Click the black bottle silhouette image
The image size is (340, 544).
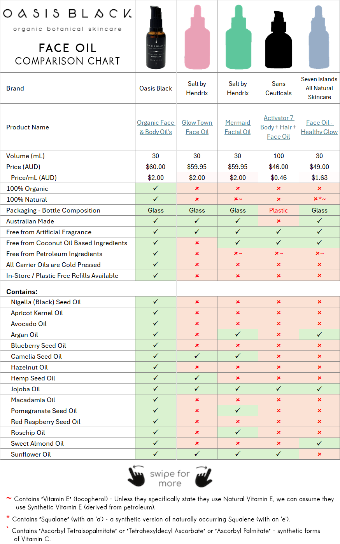279,39
